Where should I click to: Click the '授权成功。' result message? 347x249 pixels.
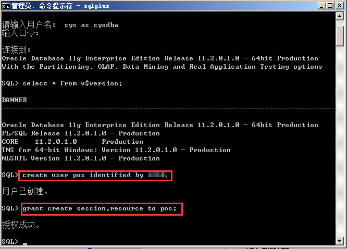coord(21,226)
